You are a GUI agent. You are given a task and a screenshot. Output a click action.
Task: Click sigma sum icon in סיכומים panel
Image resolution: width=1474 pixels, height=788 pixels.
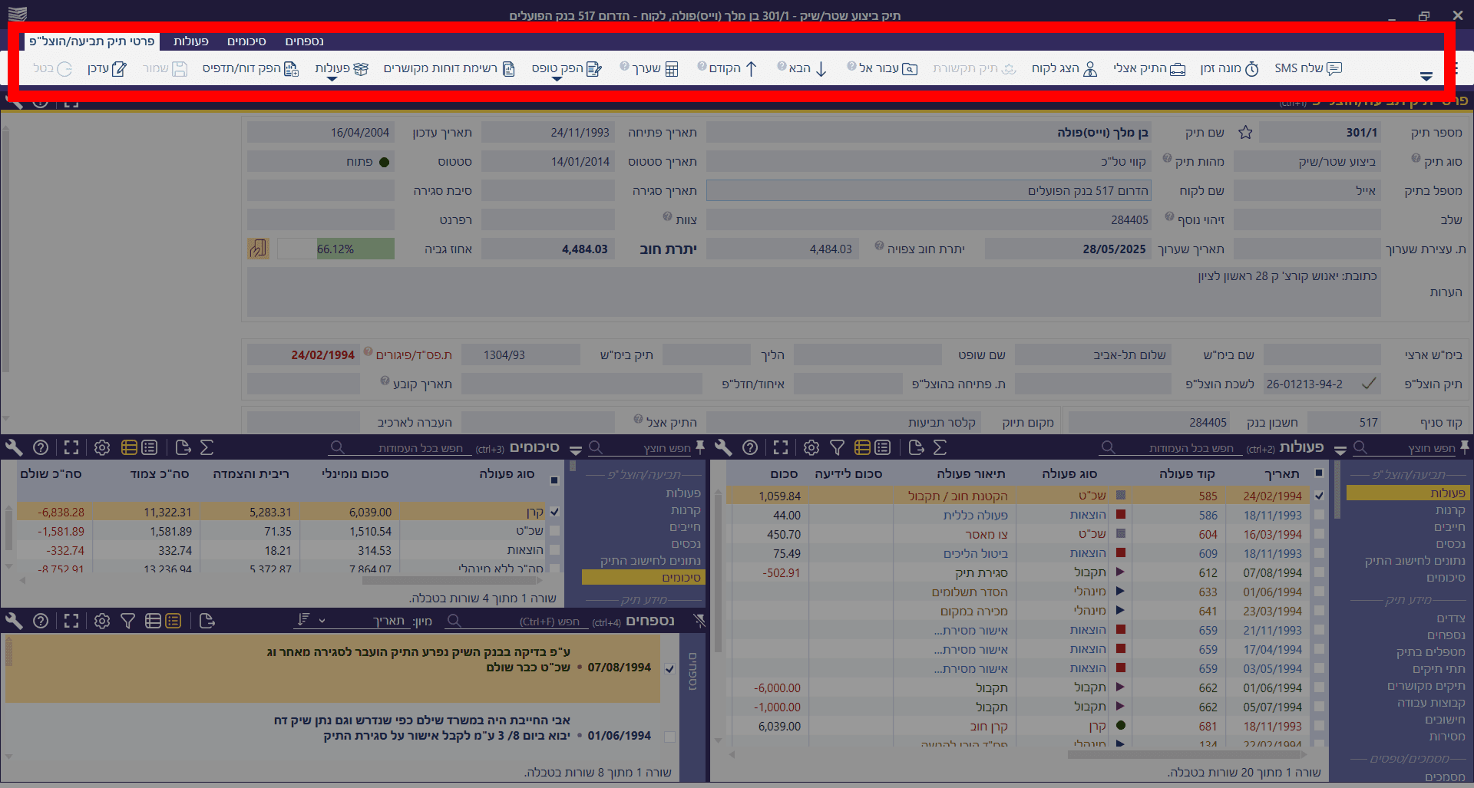coord(207,447)
